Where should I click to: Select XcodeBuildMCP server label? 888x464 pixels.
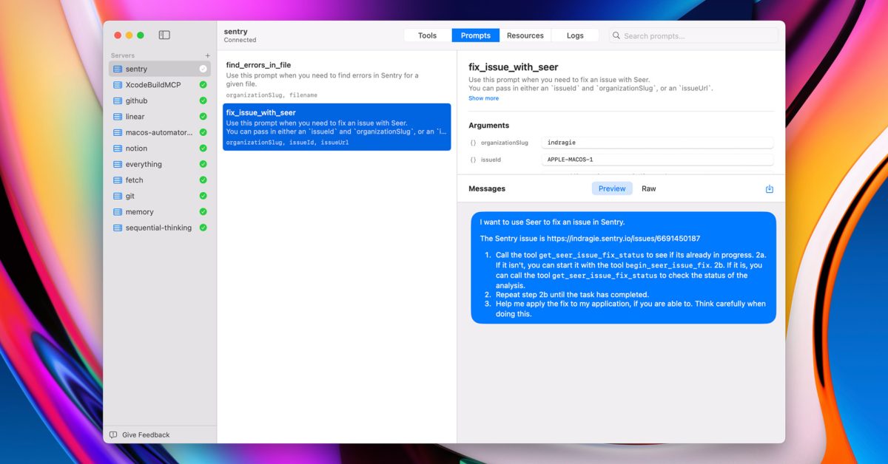[x=153, y=85]
